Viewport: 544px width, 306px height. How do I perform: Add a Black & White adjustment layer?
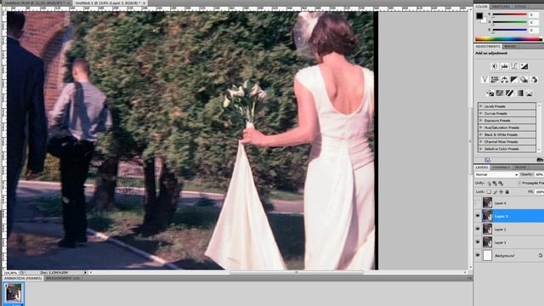pos(513,80)
